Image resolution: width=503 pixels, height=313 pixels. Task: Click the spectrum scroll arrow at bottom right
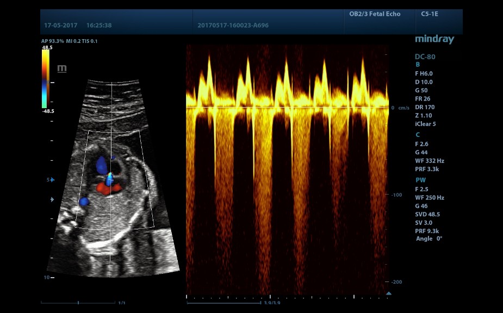click(388, 293)
